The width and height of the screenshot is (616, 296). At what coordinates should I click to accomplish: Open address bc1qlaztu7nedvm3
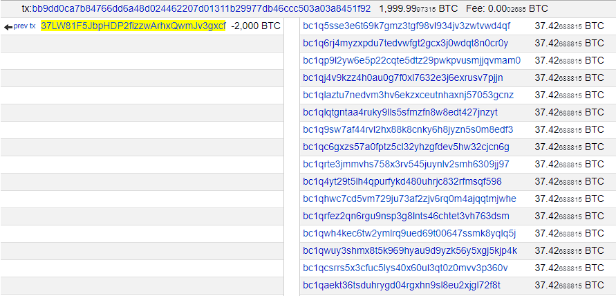(x=408, y=95)
